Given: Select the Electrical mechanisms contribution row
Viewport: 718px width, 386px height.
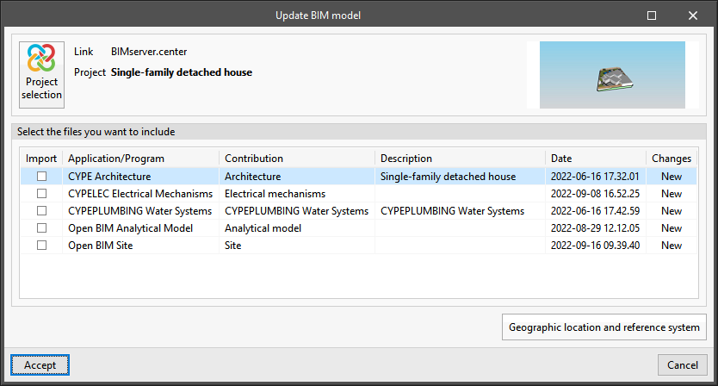Looking at the screenshot, I should click(275, 194).
